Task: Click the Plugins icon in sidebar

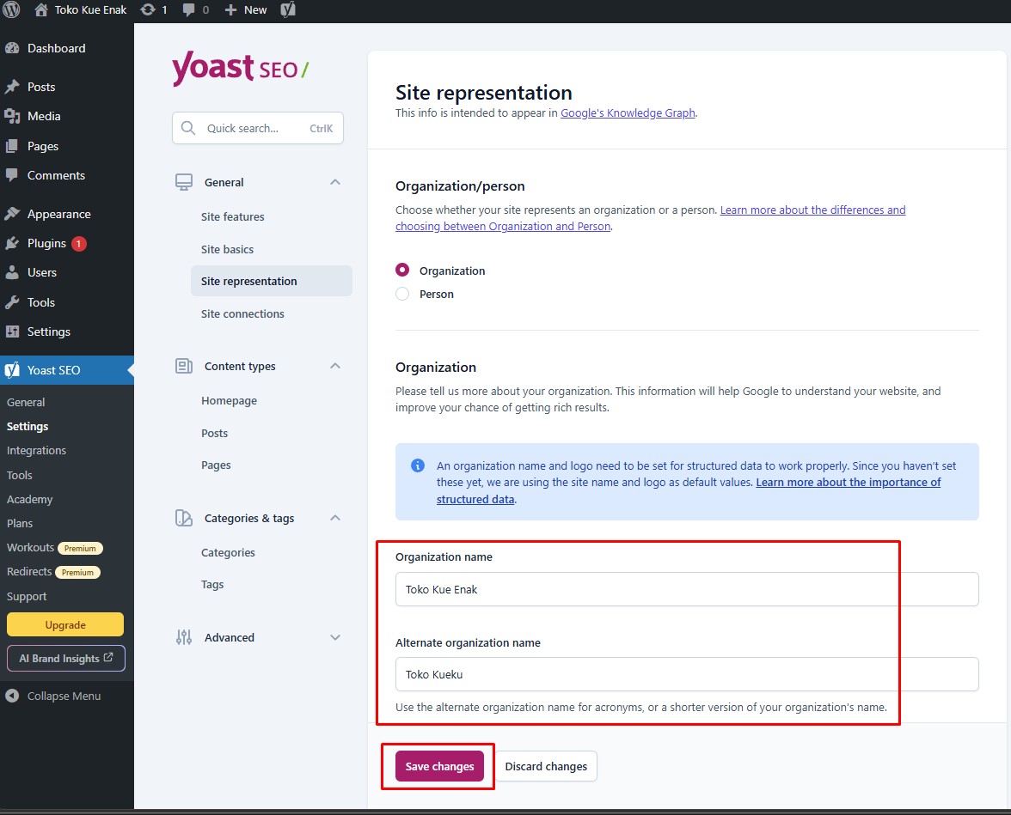Action: 12,243
